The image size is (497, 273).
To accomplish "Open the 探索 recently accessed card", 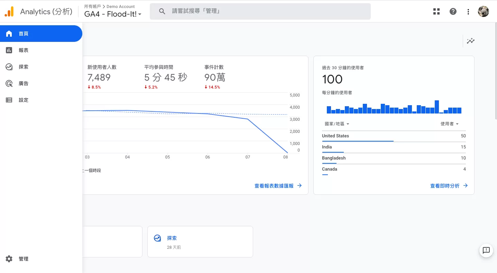I will pyautogui.click(x=200, y=242).
